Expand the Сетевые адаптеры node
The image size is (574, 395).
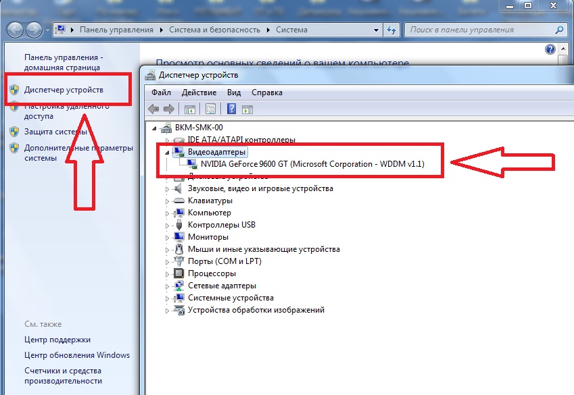tap(167, 286)
